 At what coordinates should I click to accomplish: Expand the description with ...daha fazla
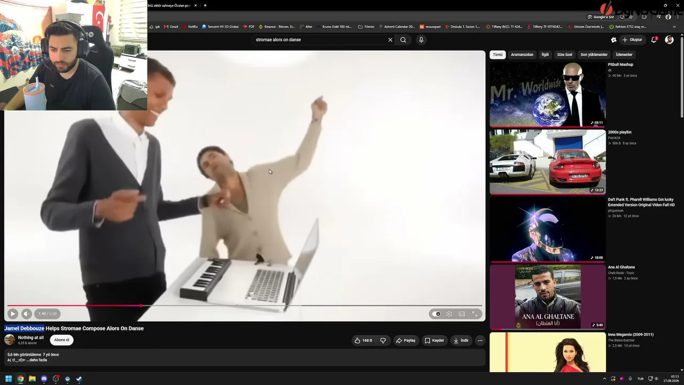(x=37, y=360)
